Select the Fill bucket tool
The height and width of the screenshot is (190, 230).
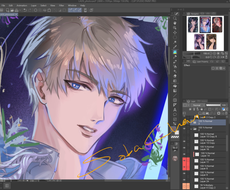coord(175,86)
